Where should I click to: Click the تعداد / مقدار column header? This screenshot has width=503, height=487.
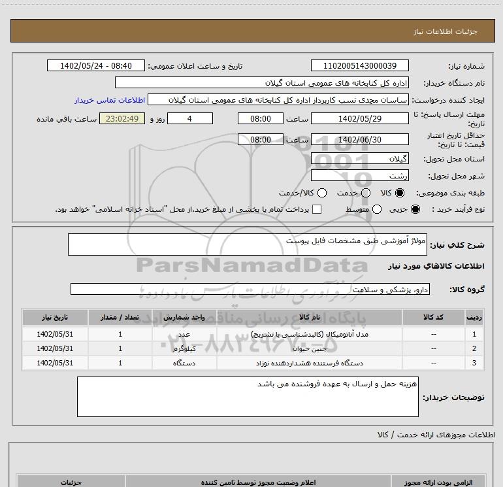(x=120, y=317)
